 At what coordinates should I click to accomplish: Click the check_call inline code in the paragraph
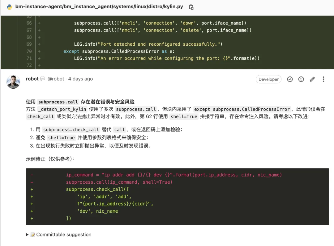[x=41, y=116]
